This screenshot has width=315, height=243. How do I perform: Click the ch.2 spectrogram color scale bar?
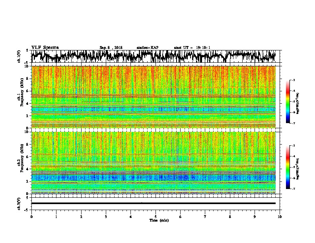(x=288, y=167)
